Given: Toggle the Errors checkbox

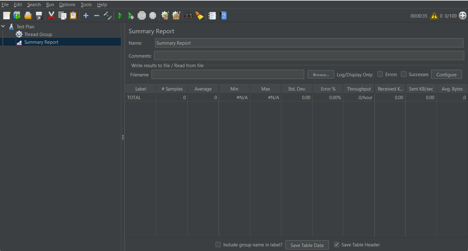Looking at the screenshot, I should click(x=380, y=74).
